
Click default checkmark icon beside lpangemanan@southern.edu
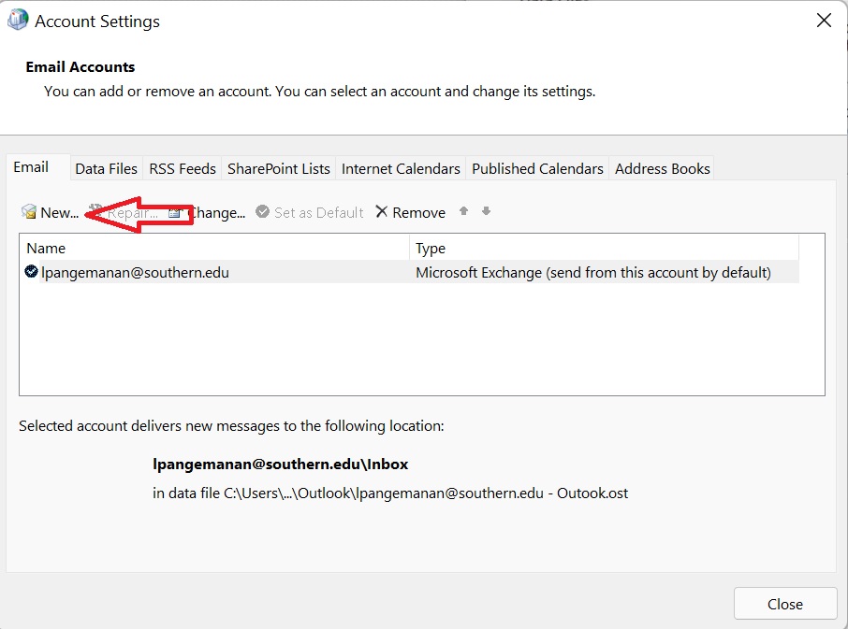coord(32,272)
